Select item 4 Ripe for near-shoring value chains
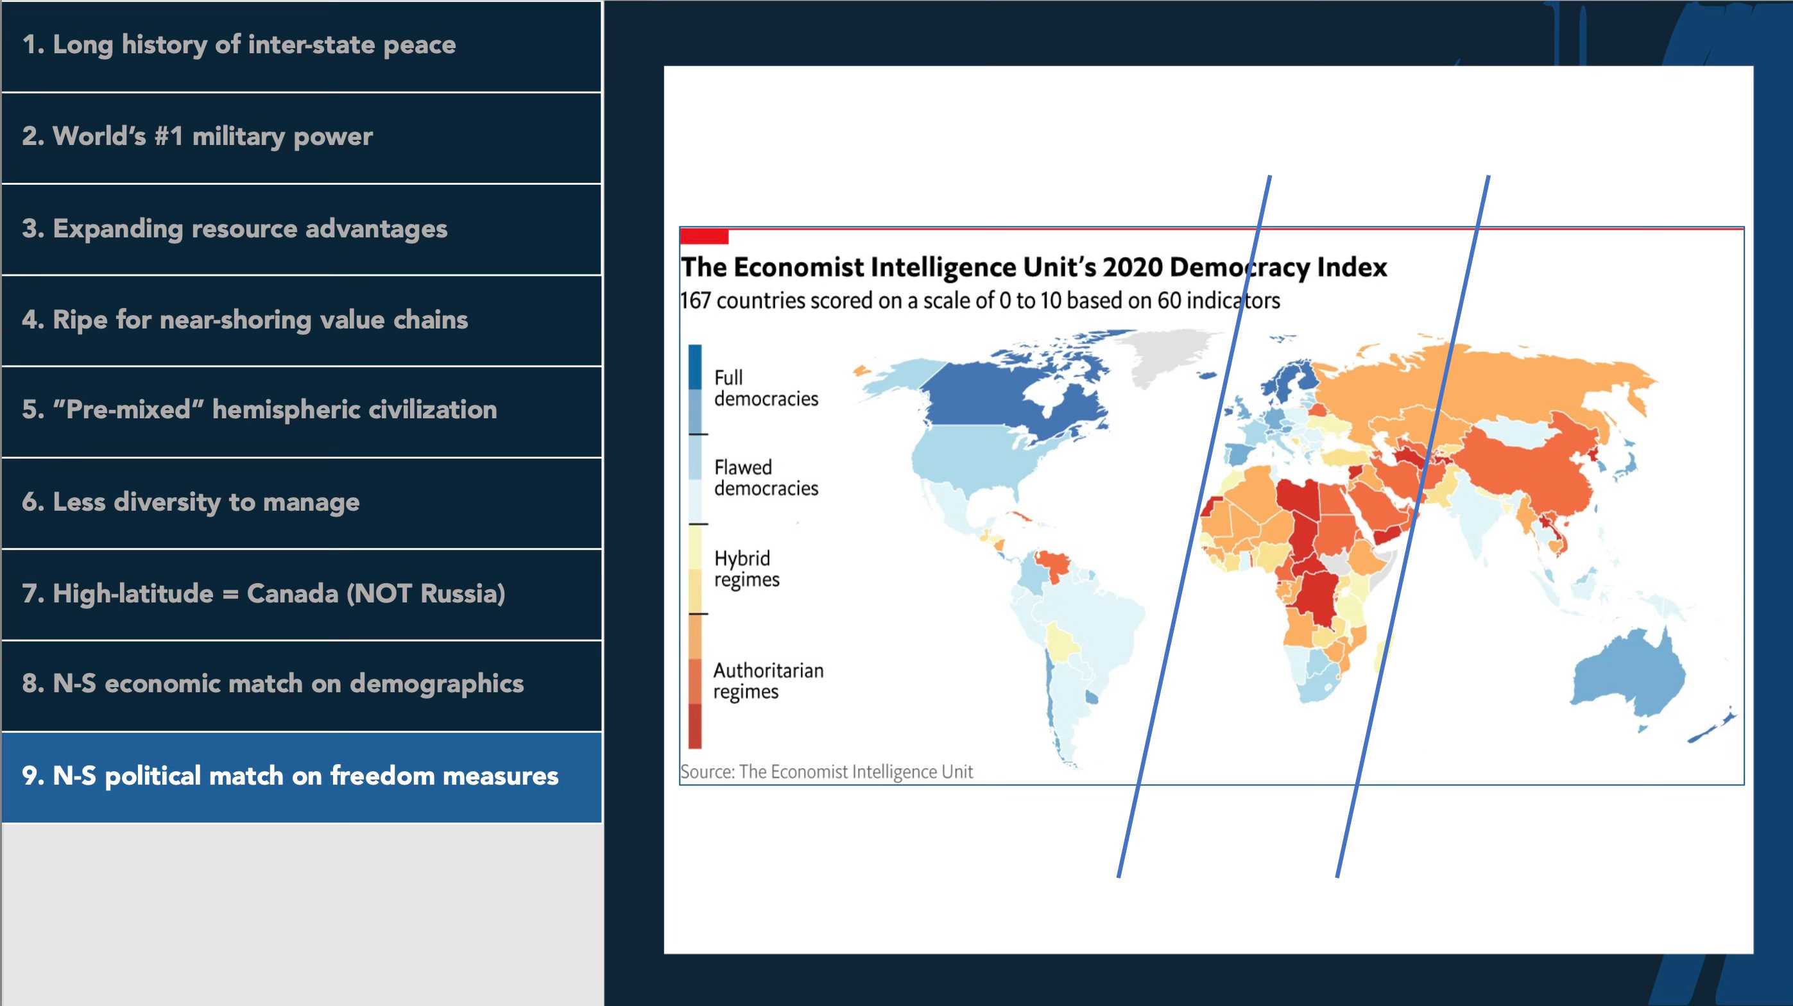The height and width of the screenshot is (1006, 1793). [302, 321]
